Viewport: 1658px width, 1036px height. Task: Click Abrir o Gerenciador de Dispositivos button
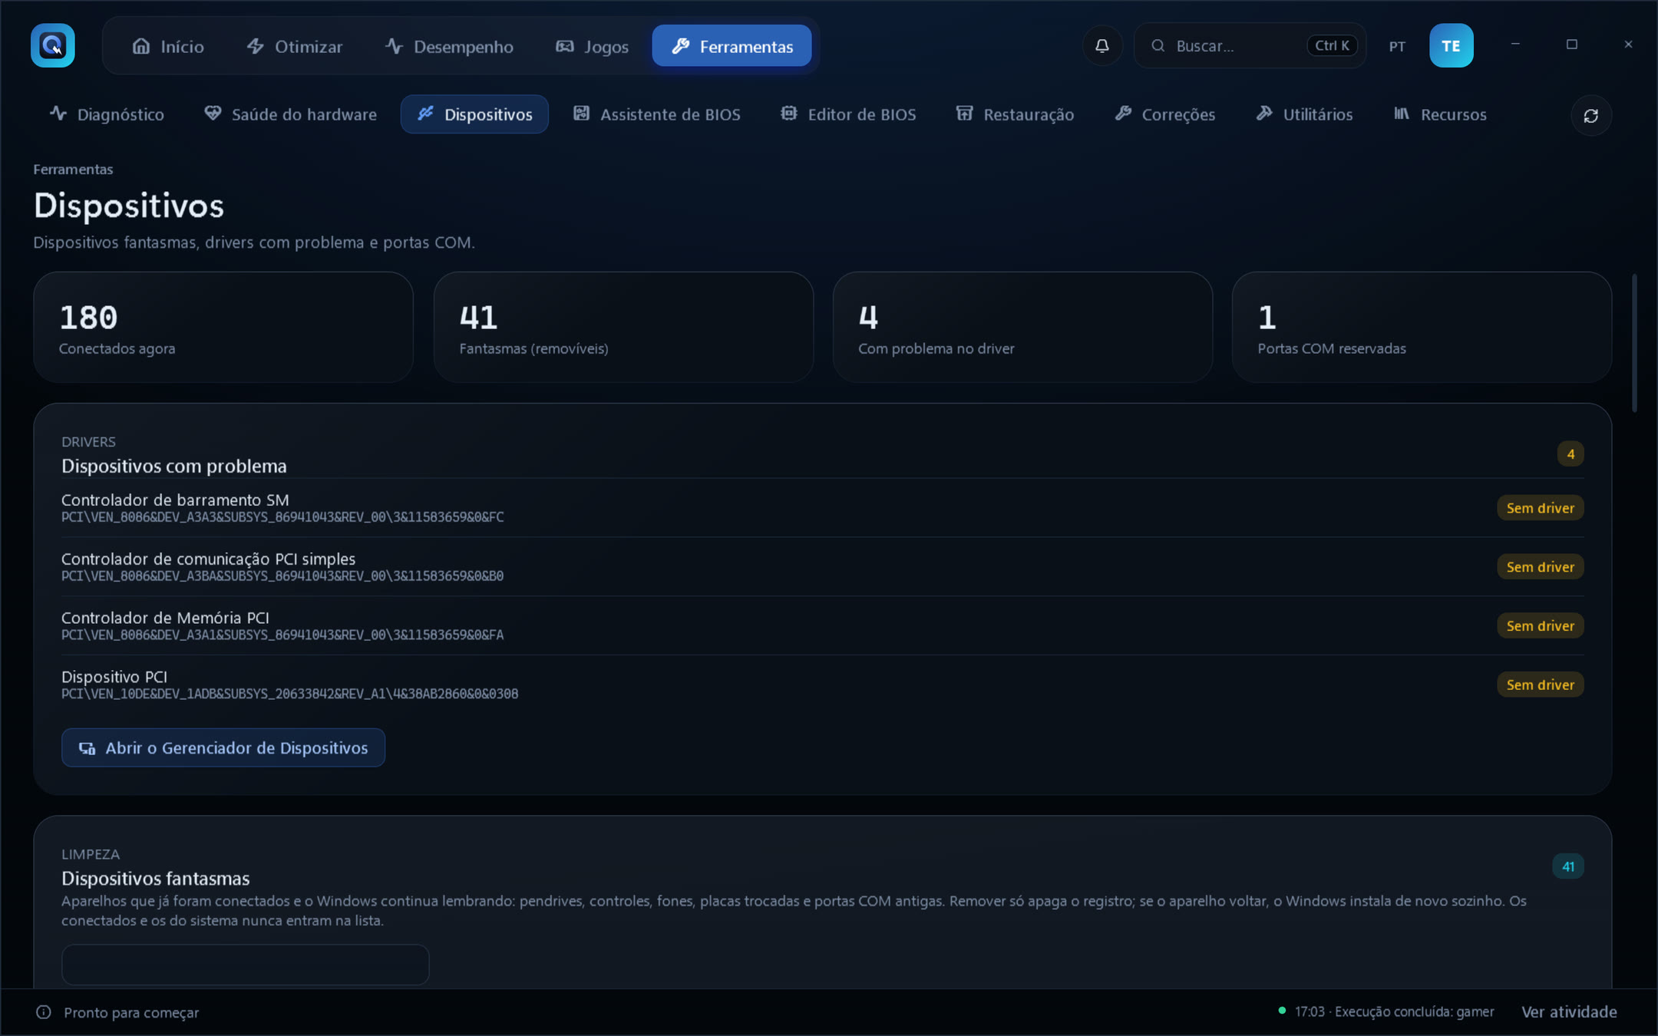coord(223,747)
